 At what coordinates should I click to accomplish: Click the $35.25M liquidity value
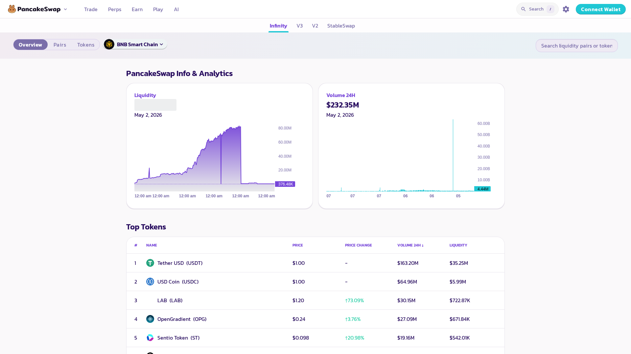pyautogui.click(x=459, y=263)
